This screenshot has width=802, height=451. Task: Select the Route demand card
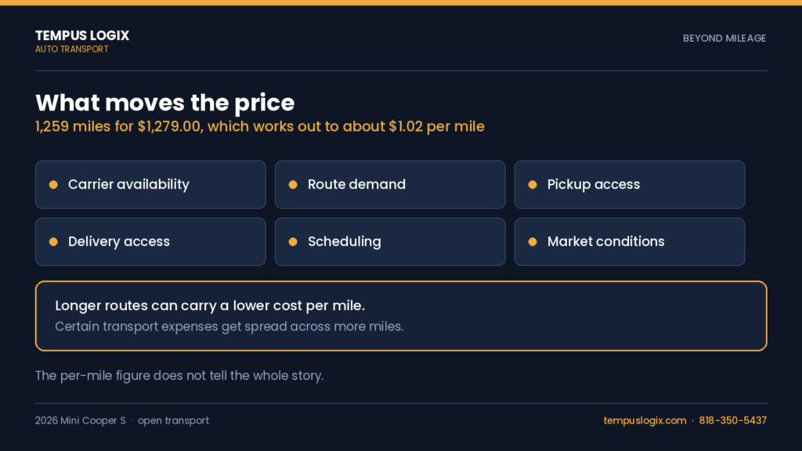[x=390, y=185]
